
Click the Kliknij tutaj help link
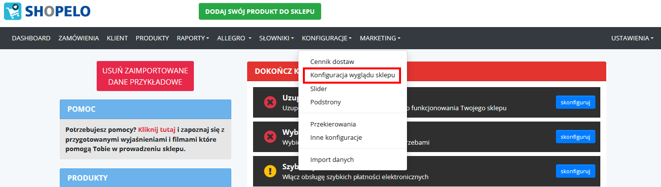tap(157, 130)
